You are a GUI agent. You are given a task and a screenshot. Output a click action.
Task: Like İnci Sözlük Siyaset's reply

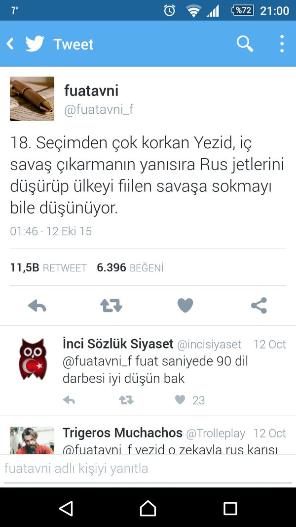pos(181,399)
